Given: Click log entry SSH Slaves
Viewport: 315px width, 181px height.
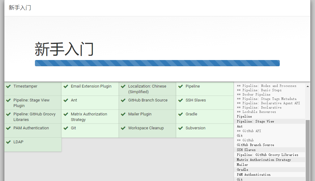Looking at the screenshot, I should (x=246, y=150).
